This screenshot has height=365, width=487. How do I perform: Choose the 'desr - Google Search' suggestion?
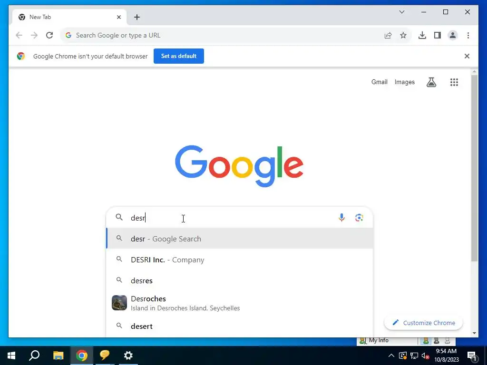(x=239, y=239)
